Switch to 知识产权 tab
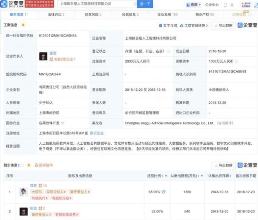 coord(205,14)
